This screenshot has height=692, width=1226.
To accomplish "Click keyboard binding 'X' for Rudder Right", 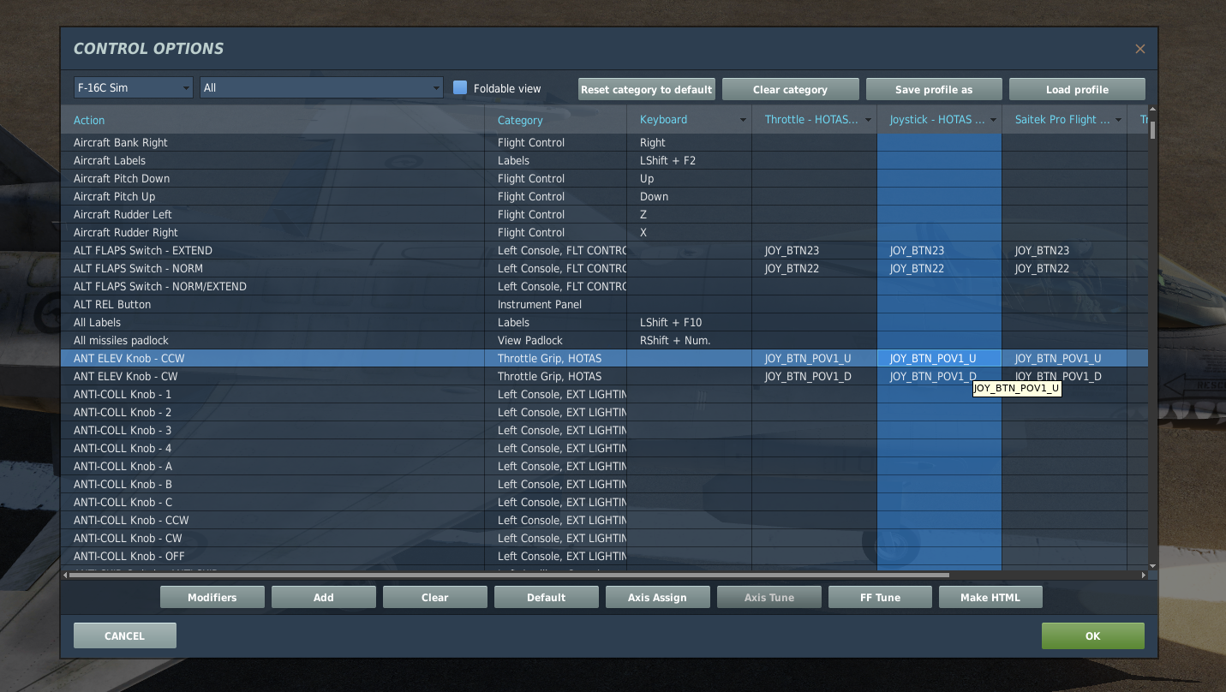I will (689, 232).
